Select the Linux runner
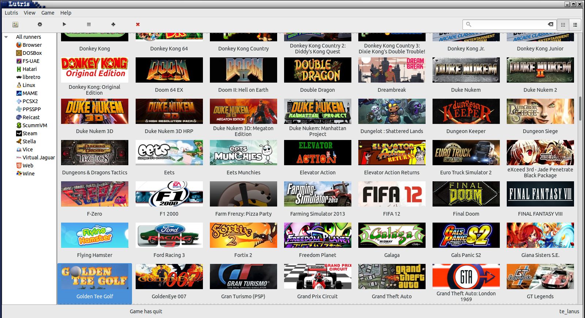Screen dimensions: 585x318 [26, 85]
